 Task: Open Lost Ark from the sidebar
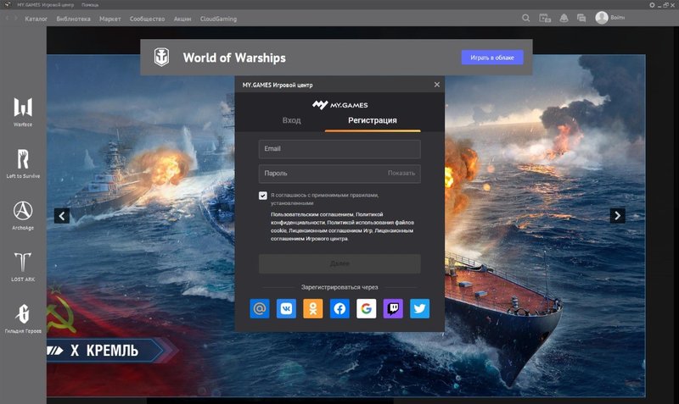(23, 267)
